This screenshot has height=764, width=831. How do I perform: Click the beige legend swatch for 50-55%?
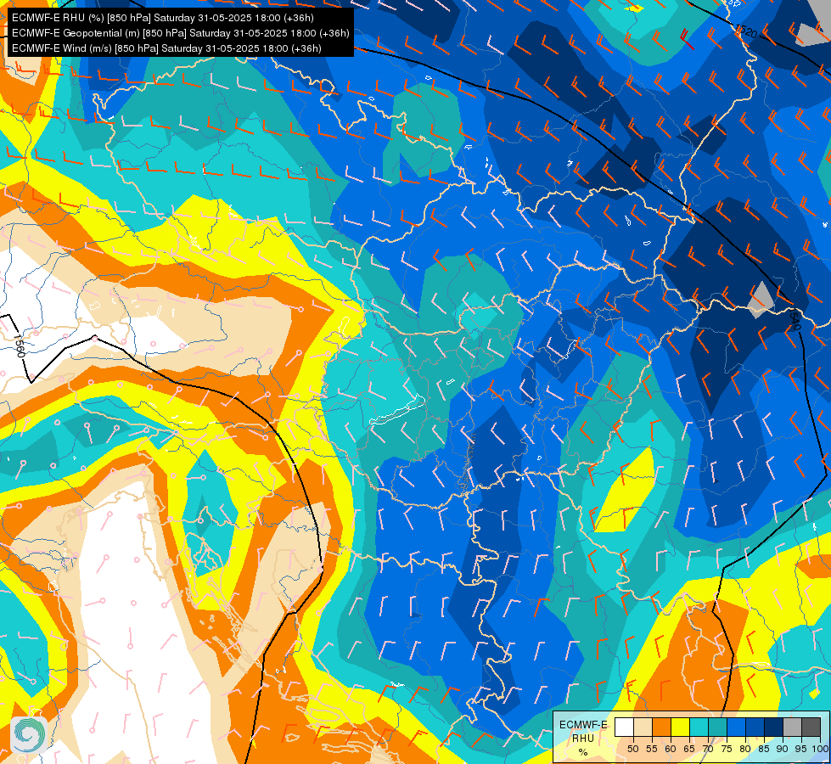click(x=643, y=727)
